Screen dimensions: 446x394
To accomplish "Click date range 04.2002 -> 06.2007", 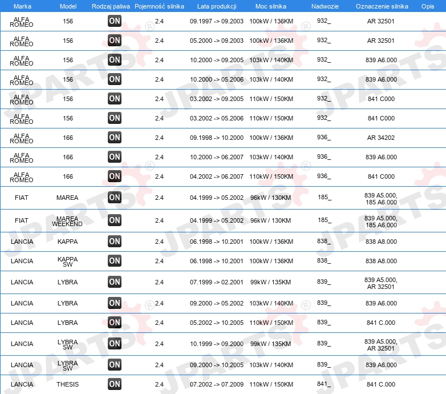I will (217, 176).
